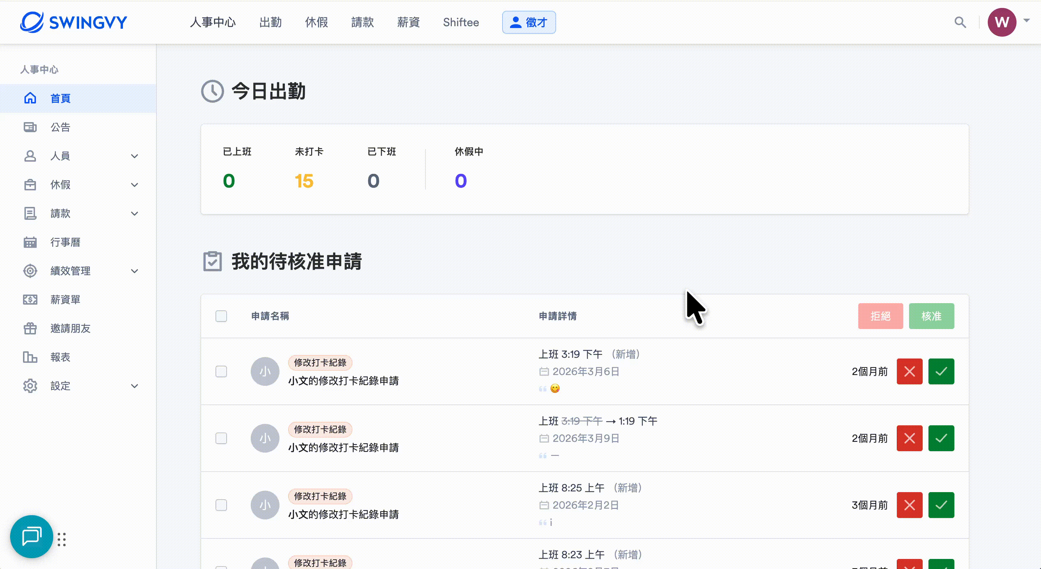
Task: Check the 2026年3月9日 request checkbox
Action: [x=221, y=438]
